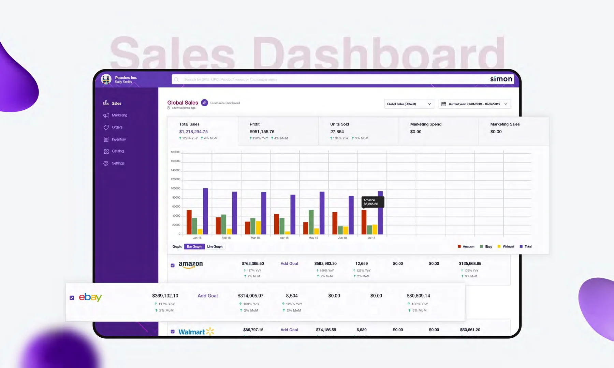Screen dimensions: 614x368
Task: Click Add Goal in the amazon row
Action: click(289, 264)
